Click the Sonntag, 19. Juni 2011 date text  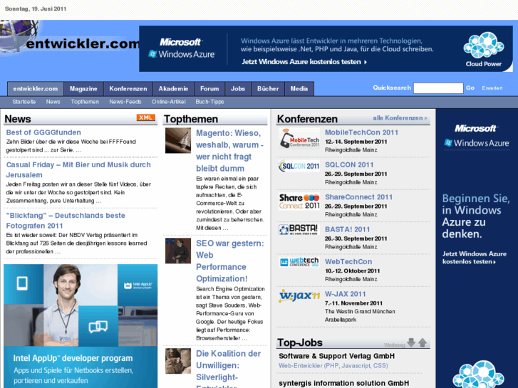pyautogui.click(x=36, y=9)
